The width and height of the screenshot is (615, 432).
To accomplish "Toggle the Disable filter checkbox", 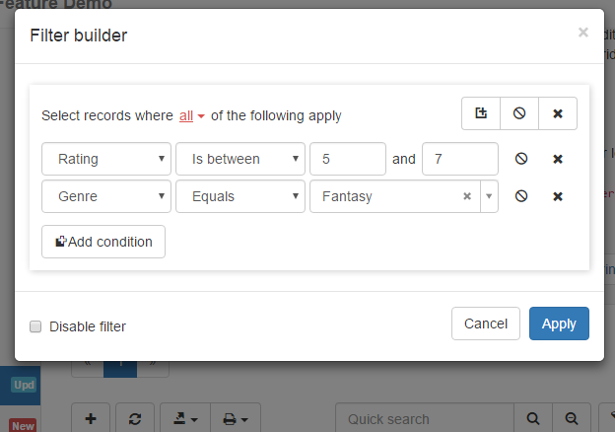I will pos(35,326).
